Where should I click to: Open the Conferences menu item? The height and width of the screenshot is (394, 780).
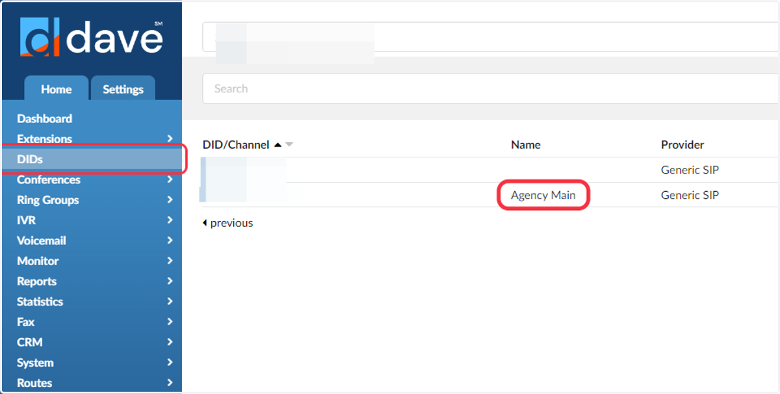[x=49, y=179]
